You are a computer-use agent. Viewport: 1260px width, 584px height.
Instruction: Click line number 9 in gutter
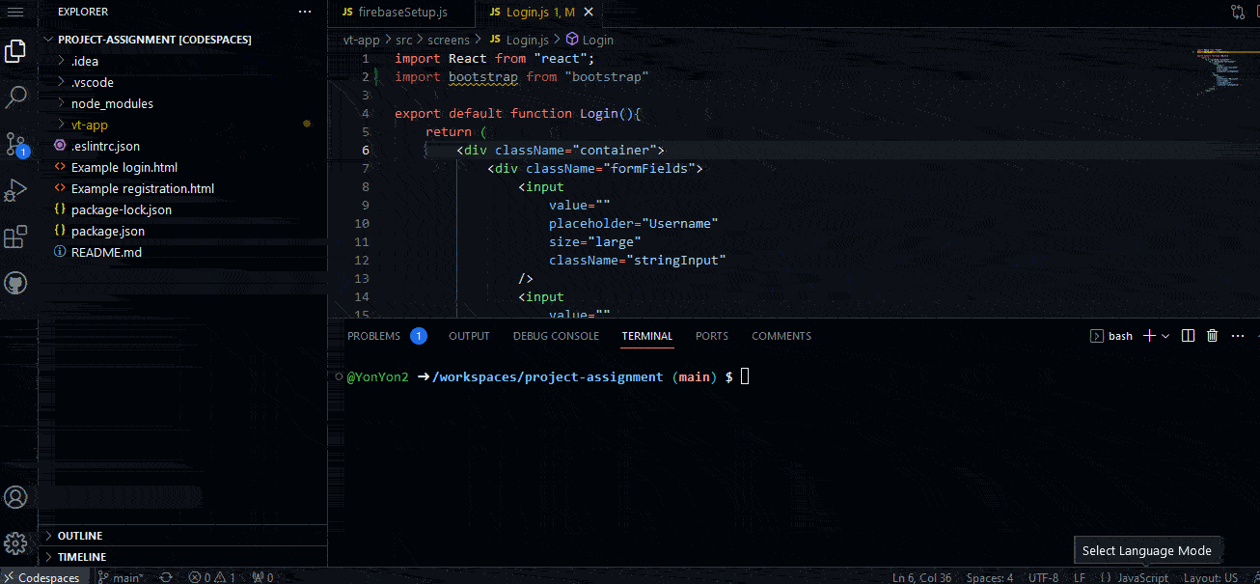click(364, 205)
